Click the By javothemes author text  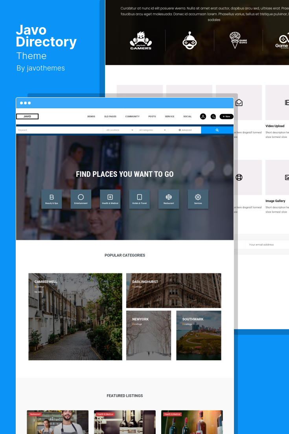(40, 68)
